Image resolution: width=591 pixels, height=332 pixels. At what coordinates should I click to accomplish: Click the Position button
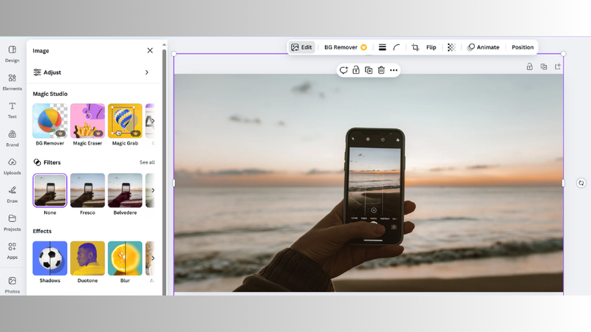point(522,47)
